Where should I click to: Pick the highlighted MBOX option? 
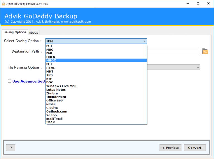tap(96, 61)
